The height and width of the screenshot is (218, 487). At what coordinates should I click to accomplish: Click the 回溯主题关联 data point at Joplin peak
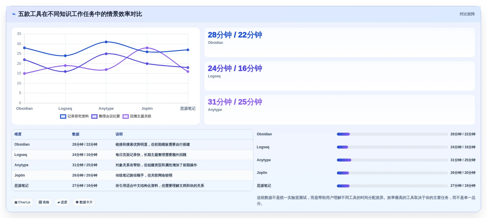pyautogui.click(x=147, y=48)
